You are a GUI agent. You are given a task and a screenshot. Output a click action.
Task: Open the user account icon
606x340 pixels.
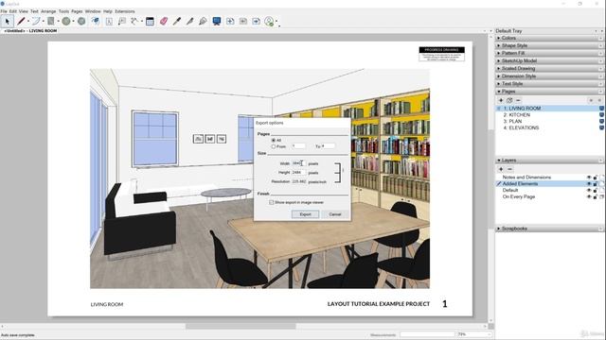(269, 21)
